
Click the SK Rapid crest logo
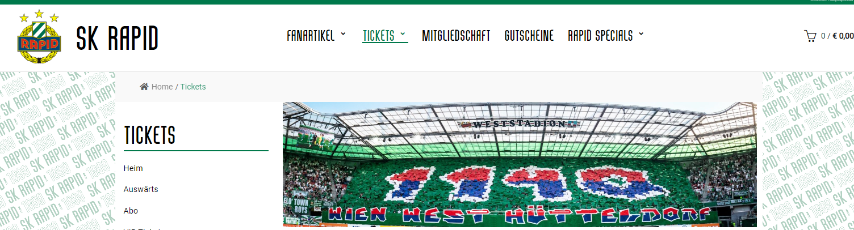(39, 37)
